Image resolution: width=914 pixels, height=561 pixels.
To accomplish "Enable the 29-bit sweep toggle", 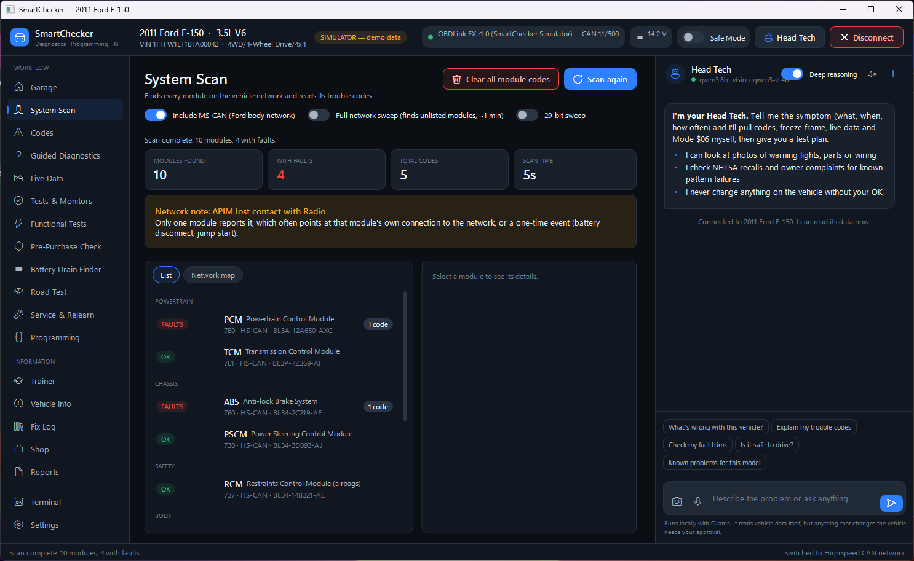I will tap(527, 115).
